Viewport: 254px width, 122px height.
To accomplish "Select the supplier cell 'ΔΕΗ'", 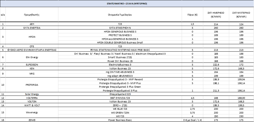I will pyautogui.click(x=32, y=24).
